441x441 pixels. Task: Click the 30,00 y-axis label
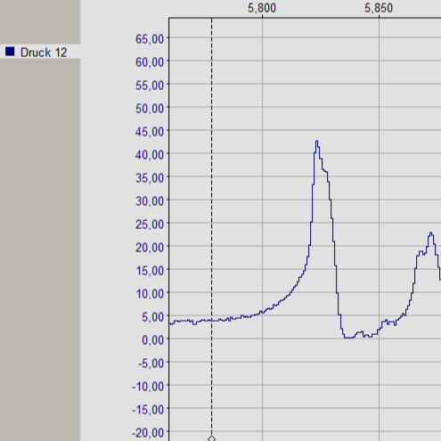[x=150, y=201]
